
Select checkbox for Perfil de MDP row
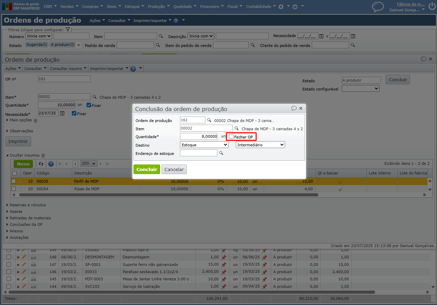[14, 181]
